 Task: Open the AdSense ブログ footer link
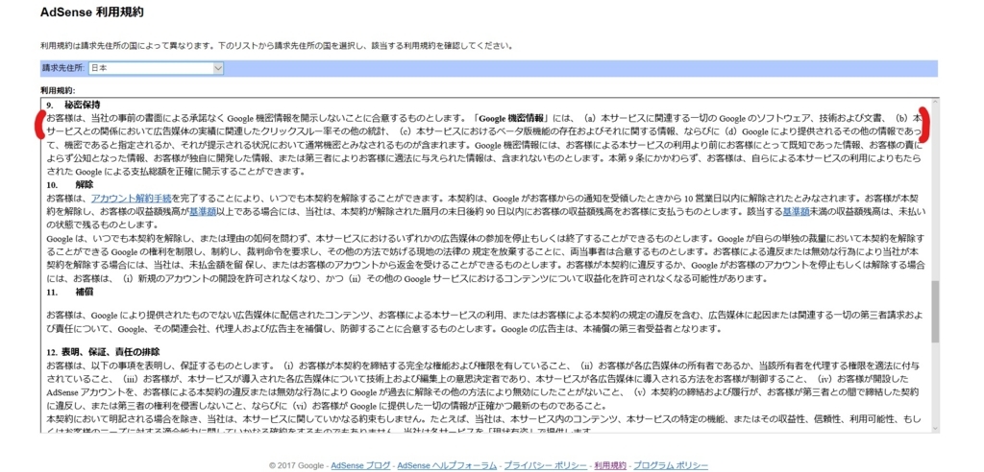[x=360, y=465]
